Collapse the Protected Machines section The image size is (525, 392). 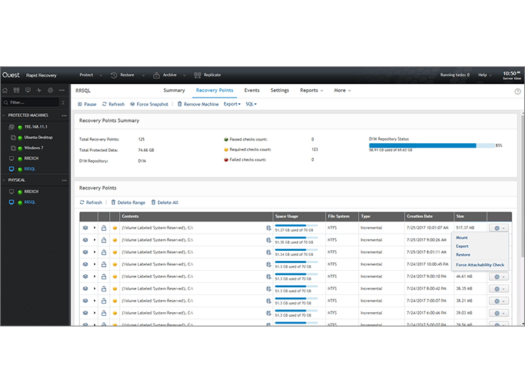coord(4,115)
